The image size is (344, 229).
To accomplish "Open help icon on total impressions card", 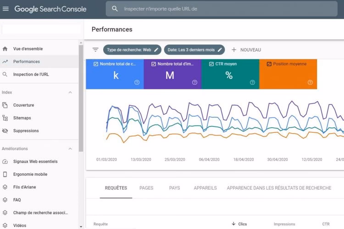I will coord(194,82).
